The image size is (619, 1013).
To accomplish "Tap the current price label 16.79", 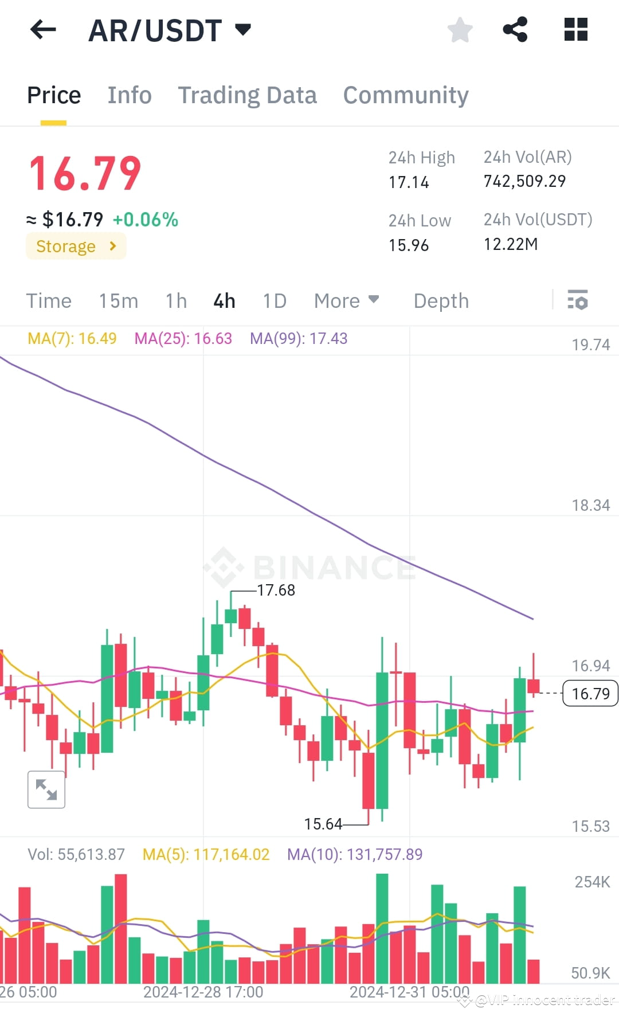I will (590, 694).
